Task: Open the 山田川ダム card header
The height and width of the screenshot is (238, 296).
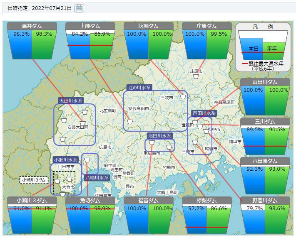Action: coord(265,82)
